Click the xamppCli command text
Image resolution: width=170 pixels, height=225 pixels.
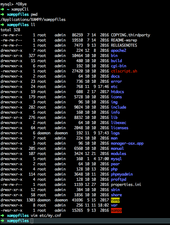coord(20,9)
